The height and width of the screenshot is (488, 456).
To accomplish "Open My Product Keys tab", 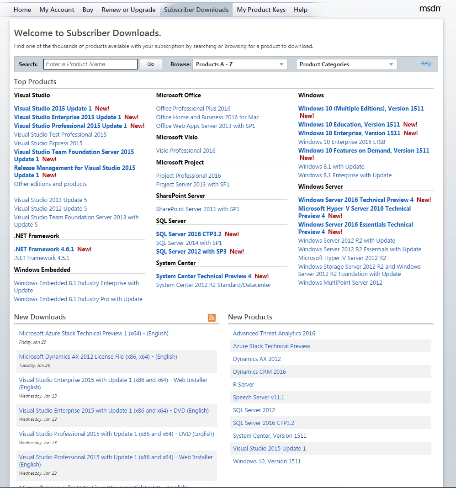I will pos(261,10).
